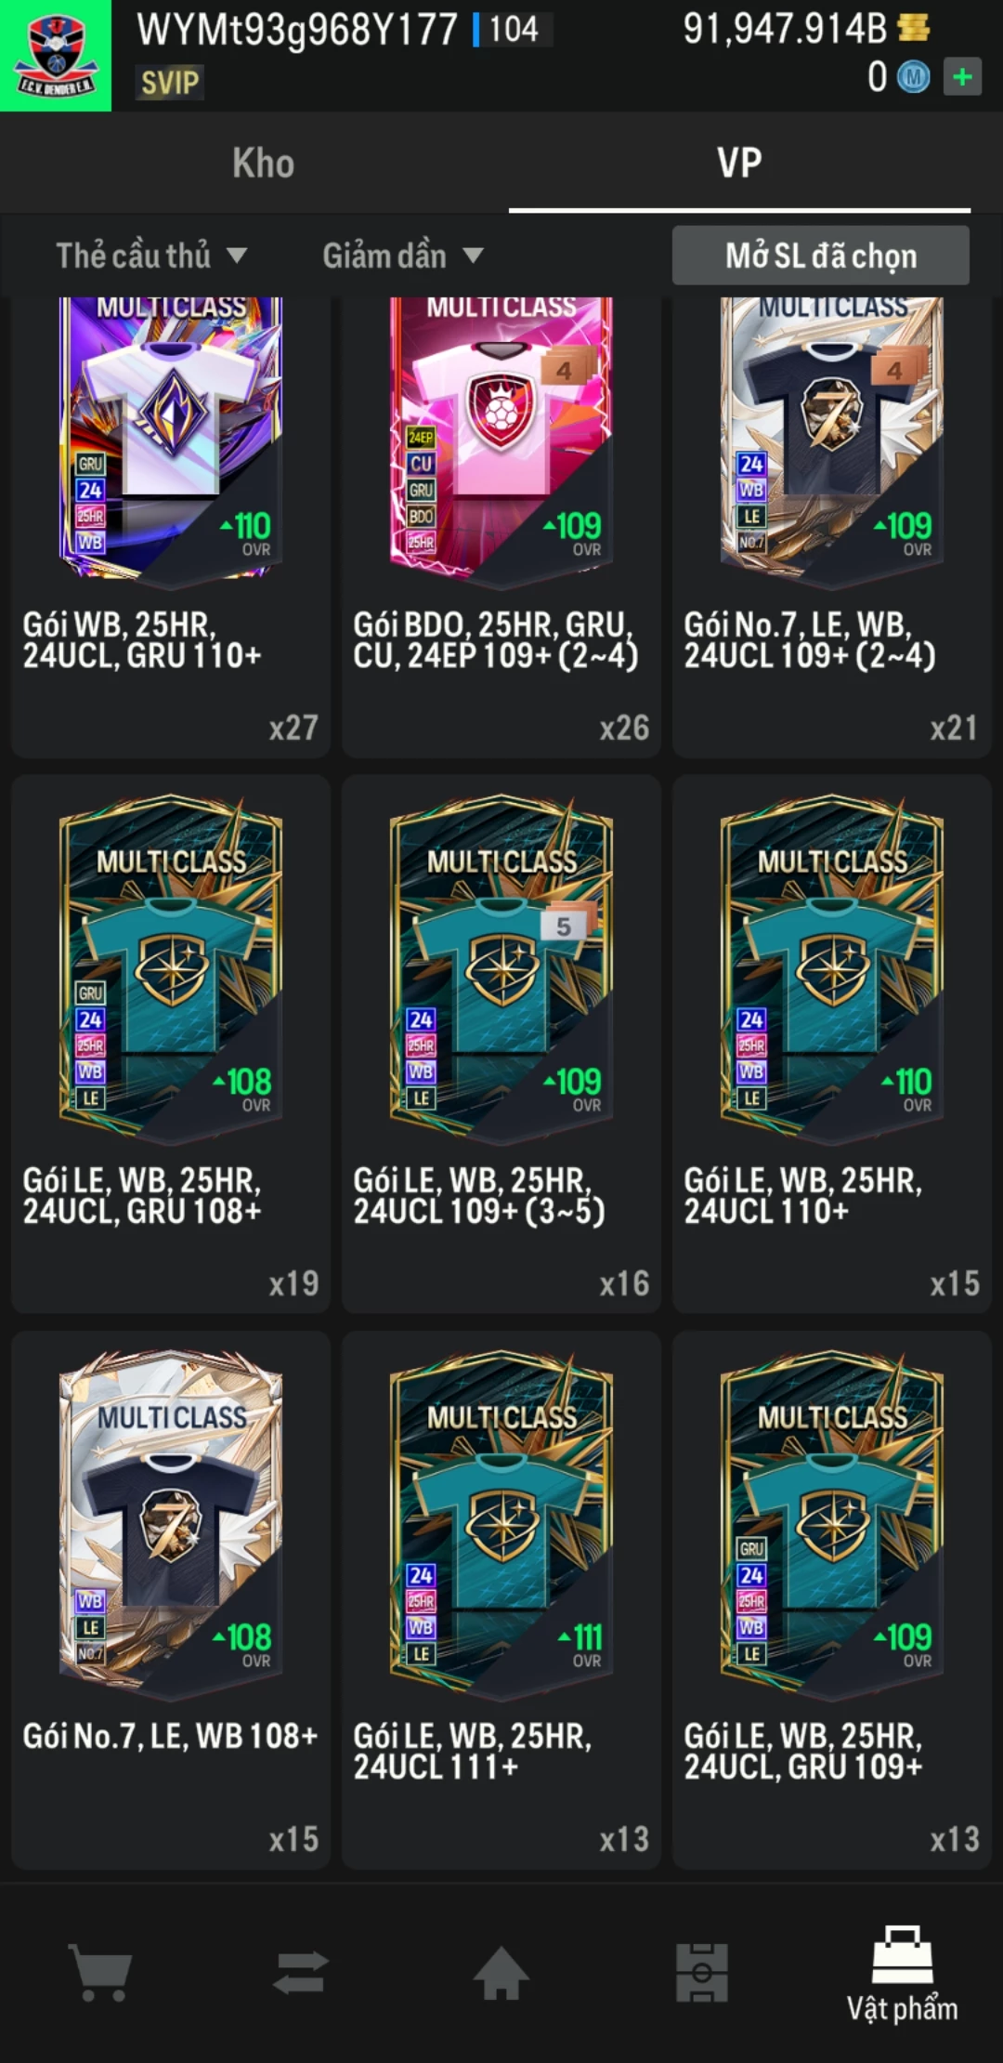
Task: Open the transfer market arrows icon
Action: (x=301, y=1973)
